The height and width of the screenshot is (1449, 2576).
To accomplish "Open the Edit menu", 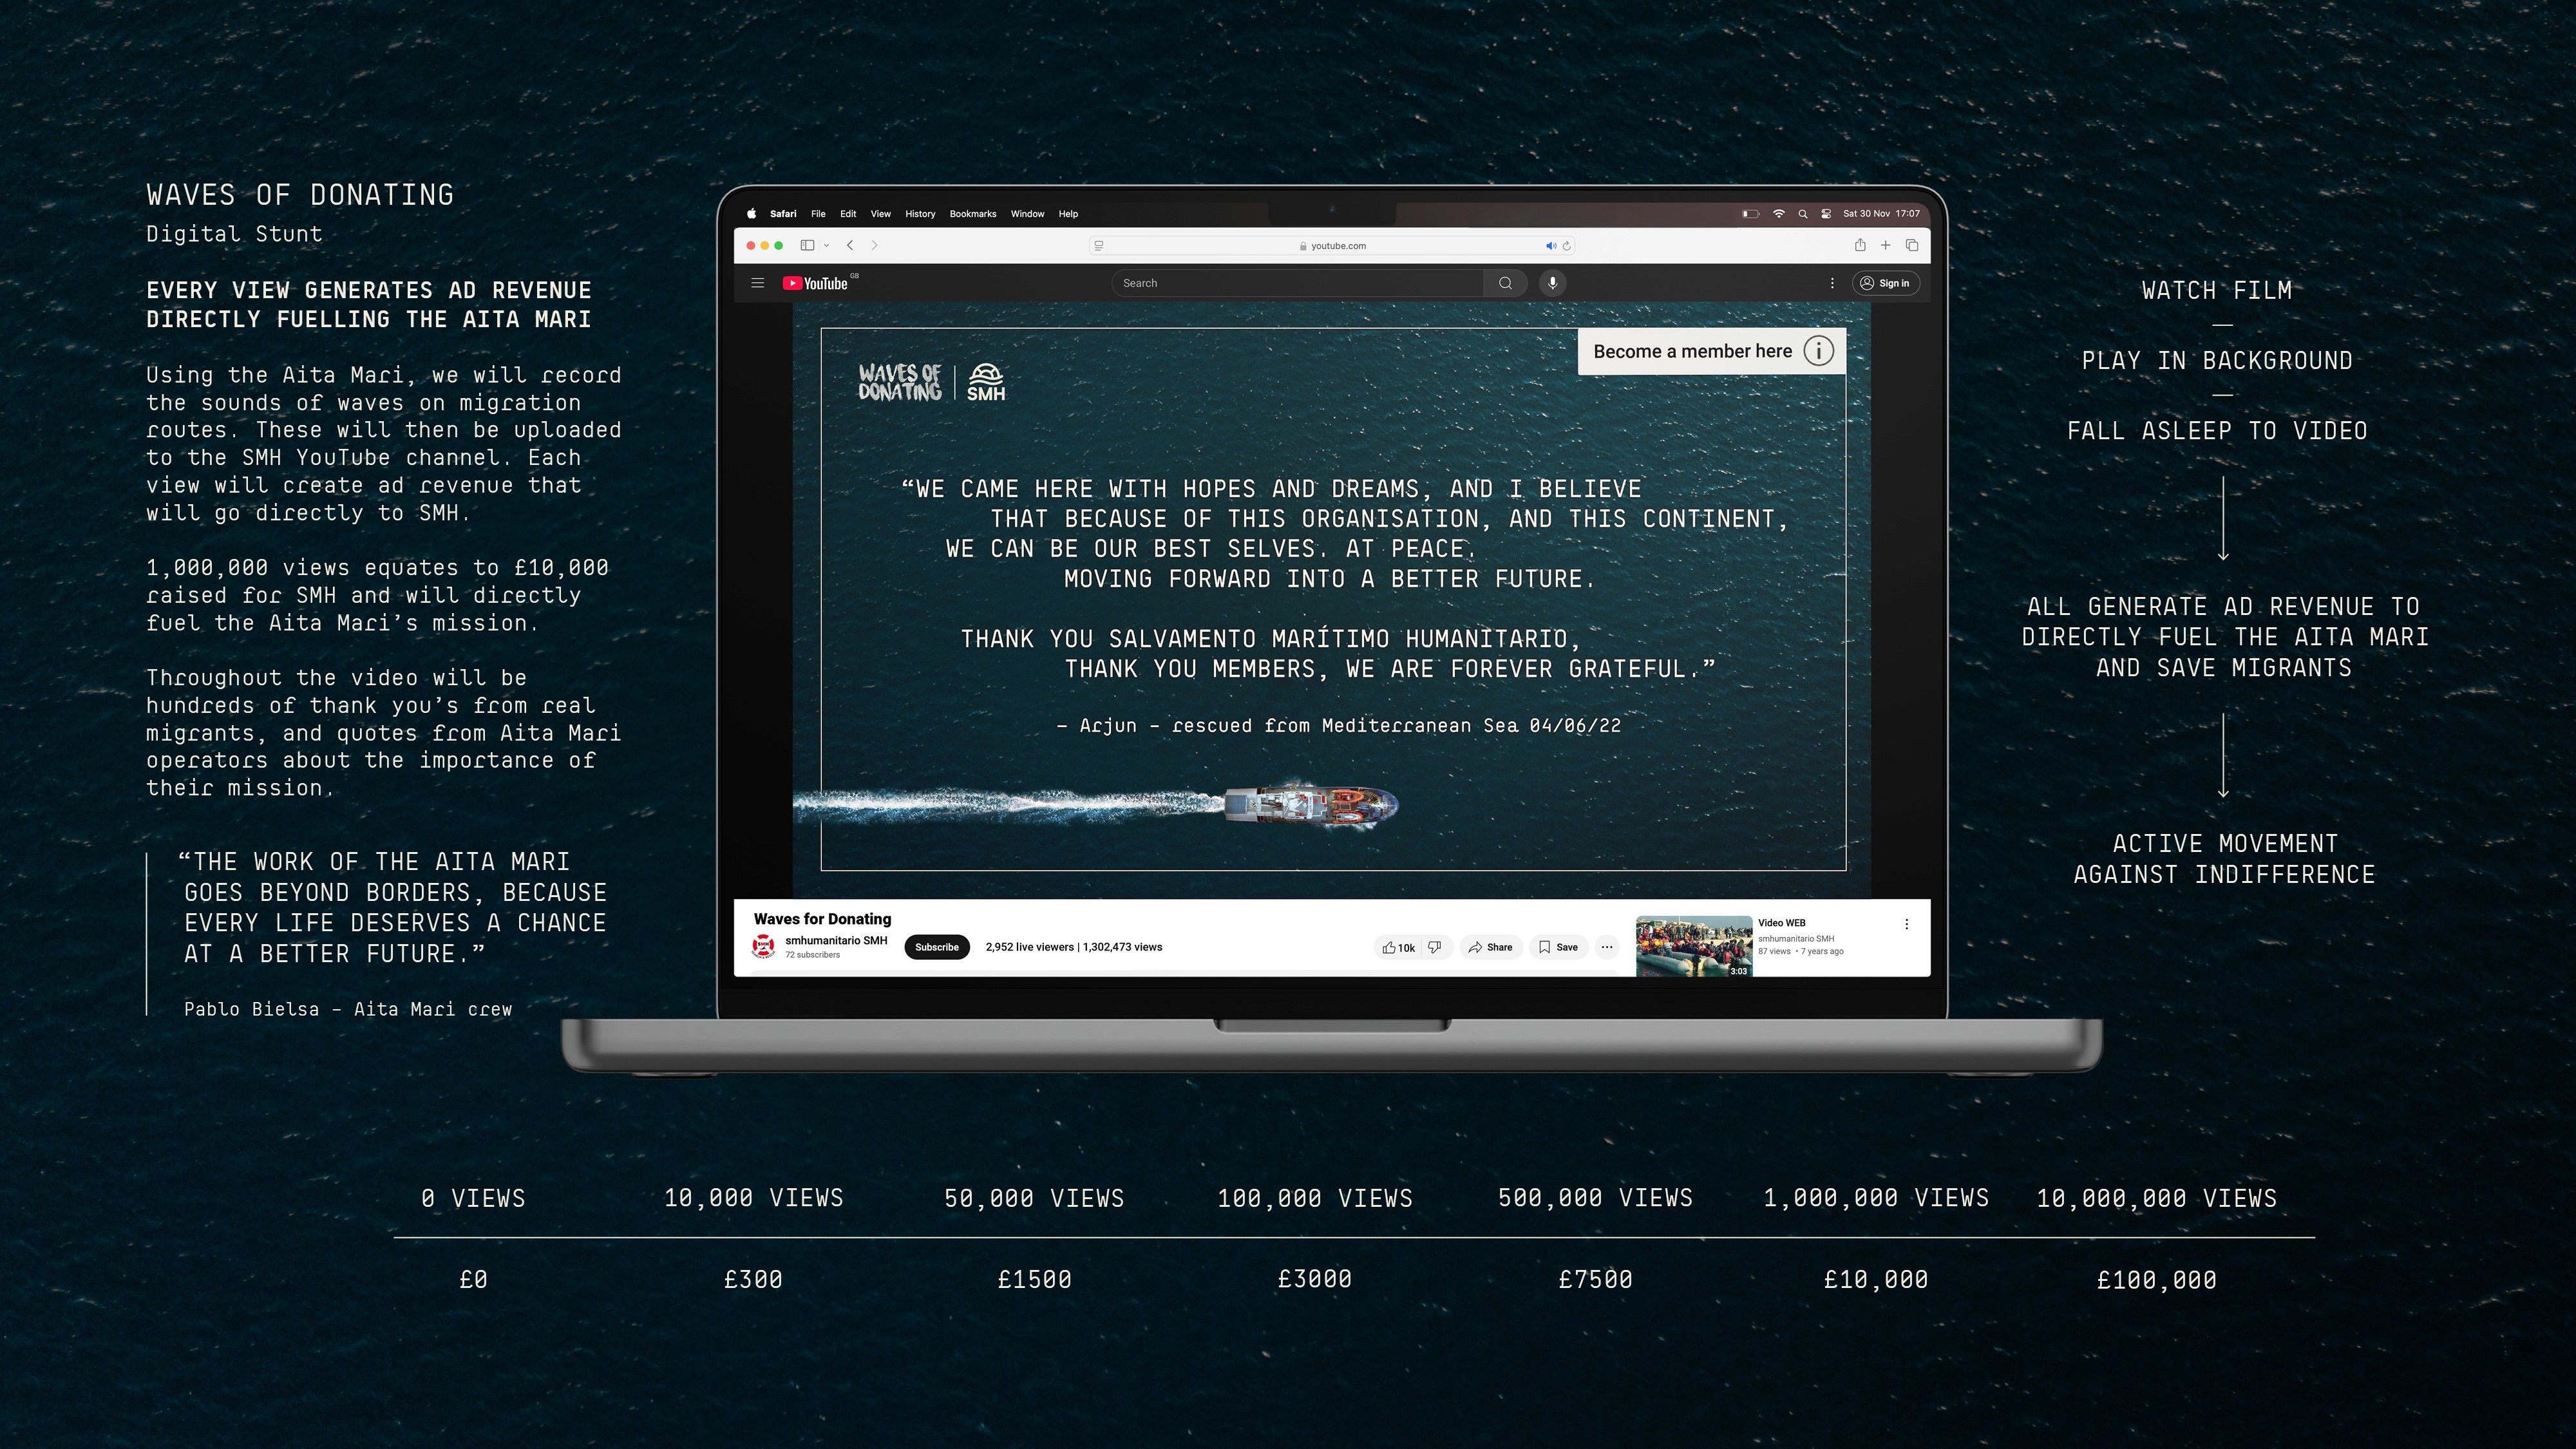I will point(848,214).
